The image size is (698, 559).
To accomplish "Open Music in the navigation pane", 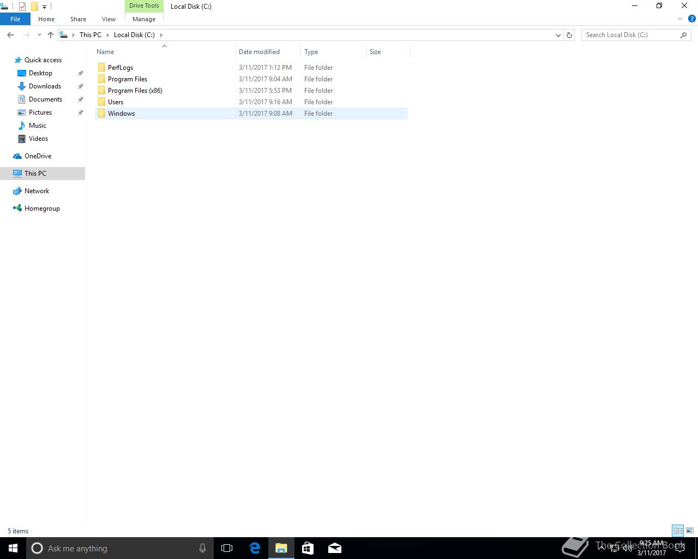I will pos(37,126).
